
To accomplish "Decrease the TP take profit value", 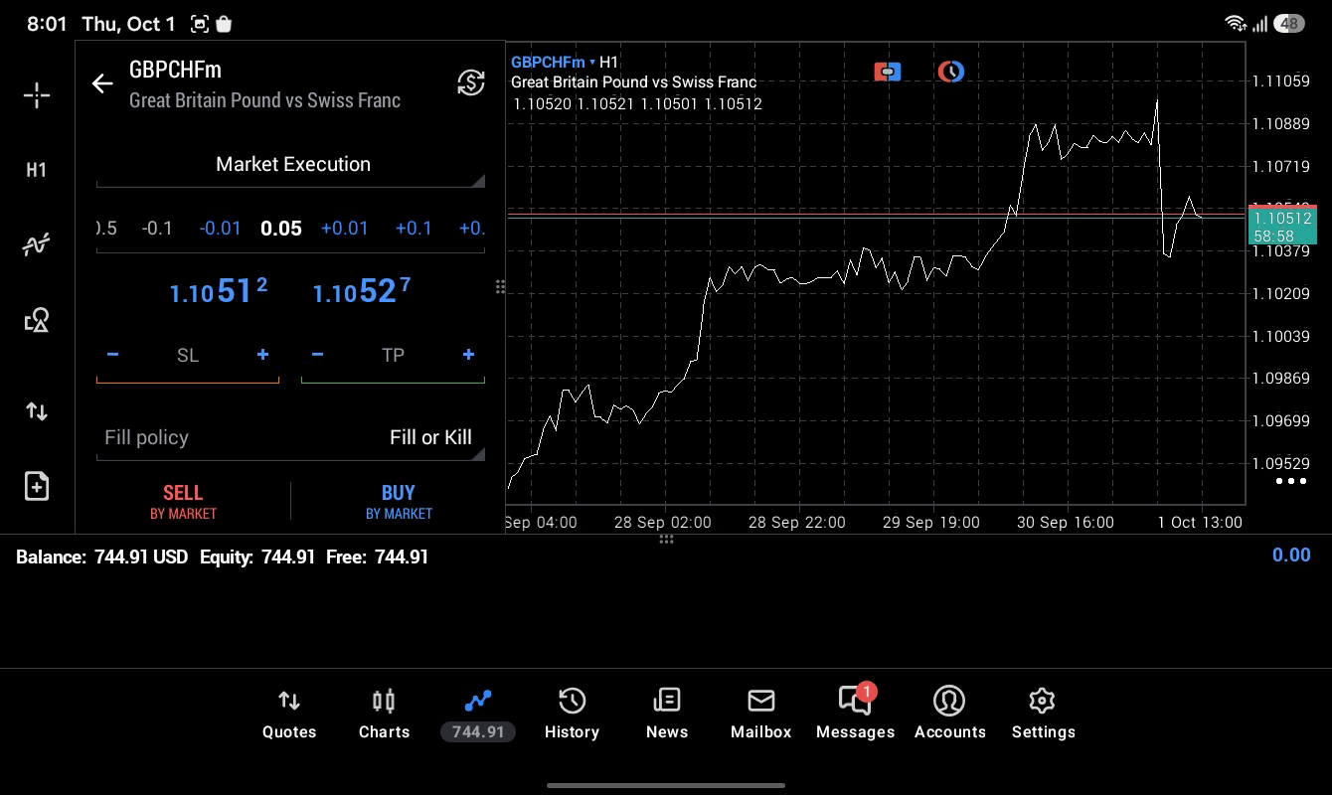I will point(317,355).
